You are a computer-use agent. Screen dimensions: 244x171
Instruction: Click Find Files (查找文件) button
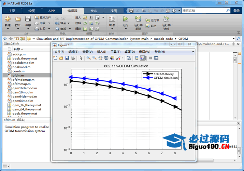coord(43,17)
